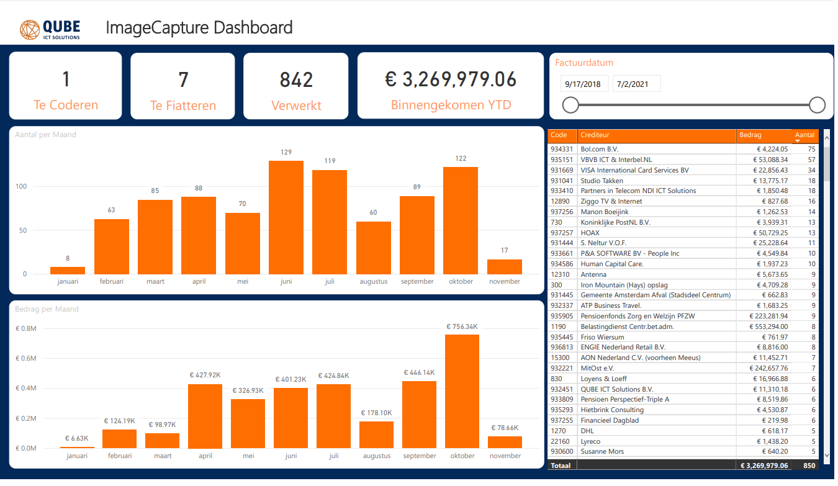This screenshot has width=838, height=486.
Task: Click the Aantal per Maand chart title
Action: [x=45, y=135]
